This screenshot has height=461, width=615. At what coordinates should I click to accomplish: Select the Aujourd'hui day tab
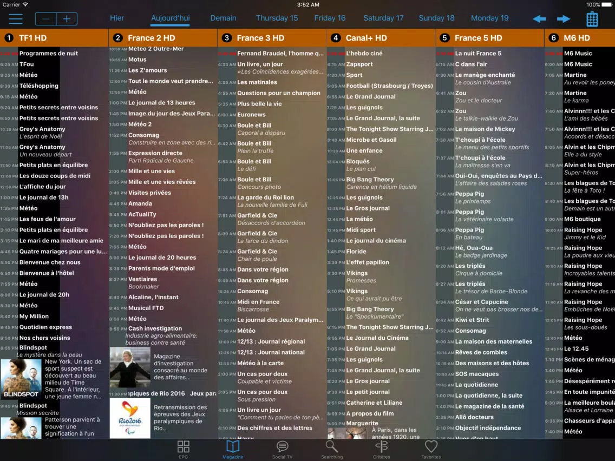[x=170, y=18]
